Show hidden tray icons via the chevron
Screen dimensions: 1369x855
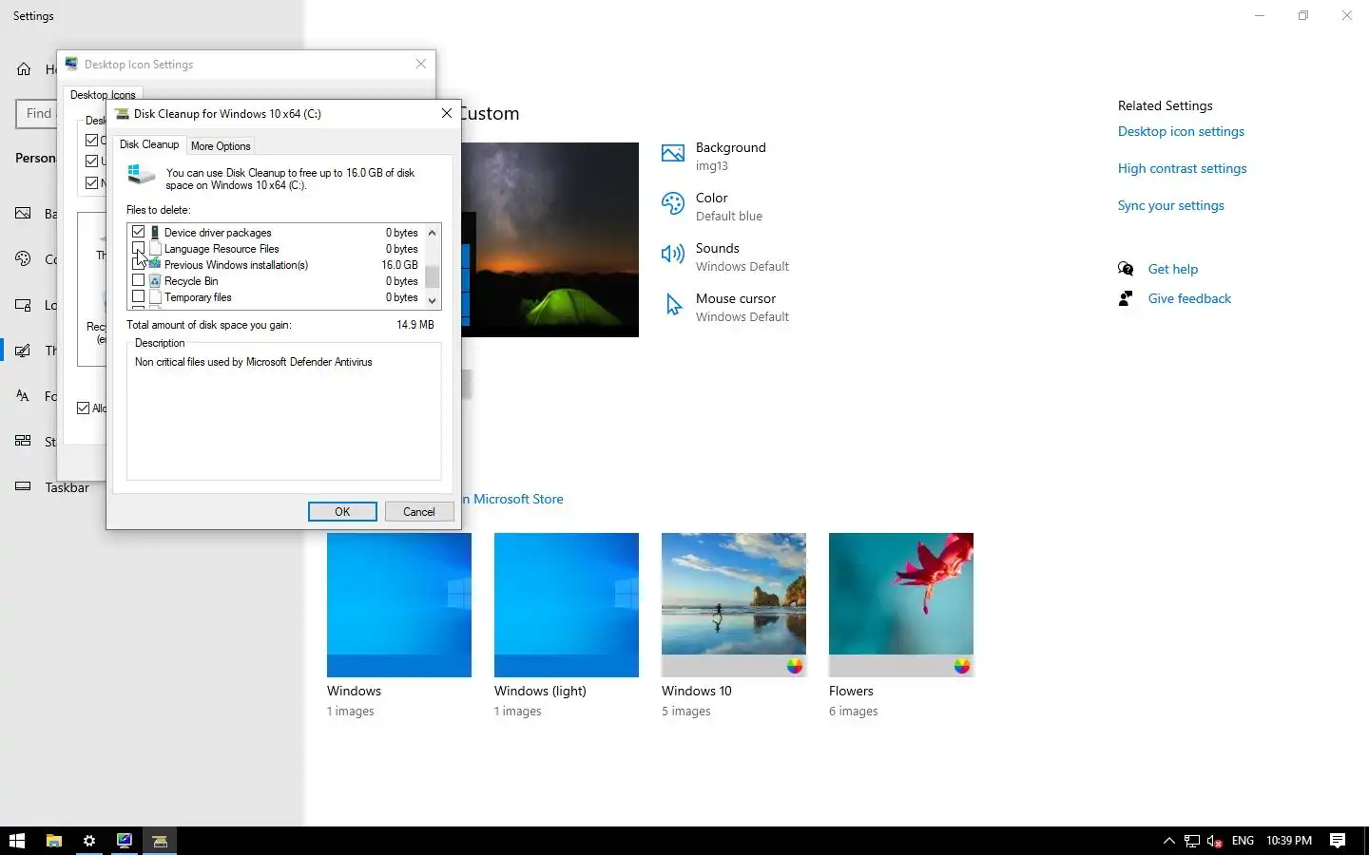pos(1169,841)
